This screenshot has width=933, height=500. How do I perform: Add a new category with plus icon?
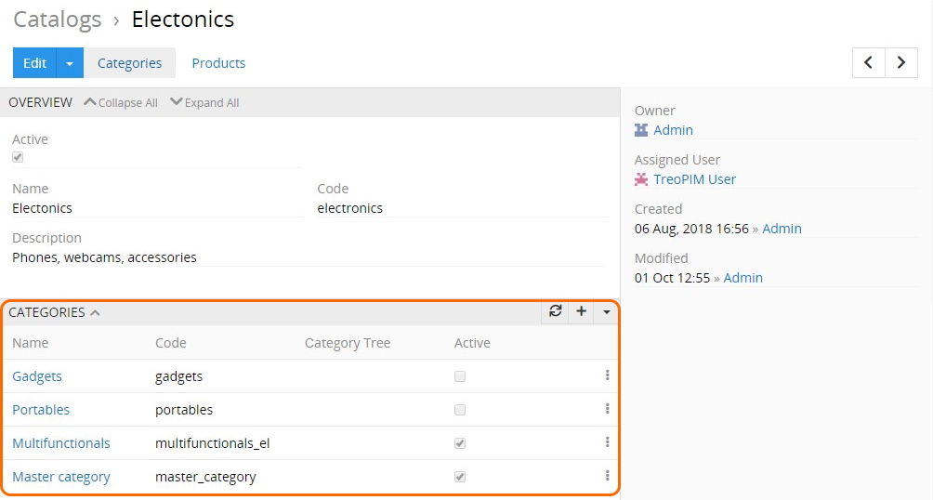pos(581,312)
